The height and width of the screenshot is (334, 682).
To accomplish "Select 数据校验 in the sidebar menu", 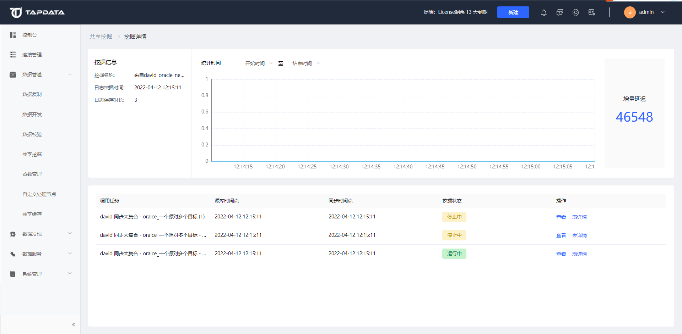I will point(32,134).
